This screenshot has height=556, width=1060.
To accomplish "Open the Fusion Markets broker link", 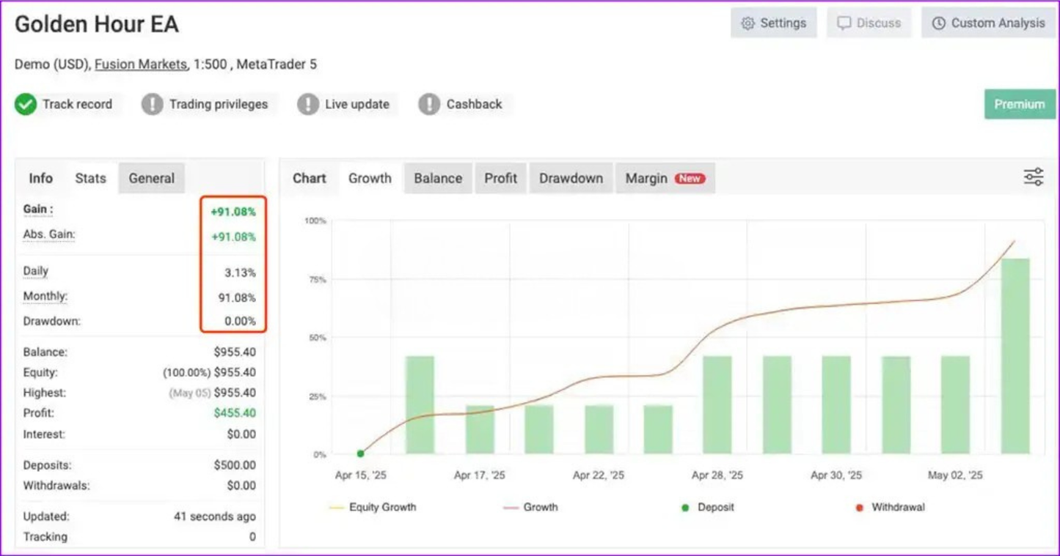I will tap(139, 64).
